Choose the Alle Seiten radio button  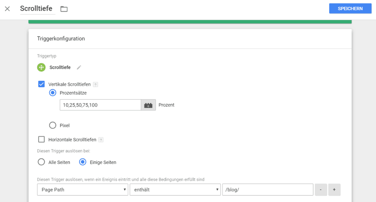pyautogui.click(x=41, y=162)
